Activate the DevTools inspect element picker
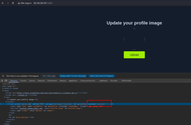This screenshot has height=125, width=191. 3,80
